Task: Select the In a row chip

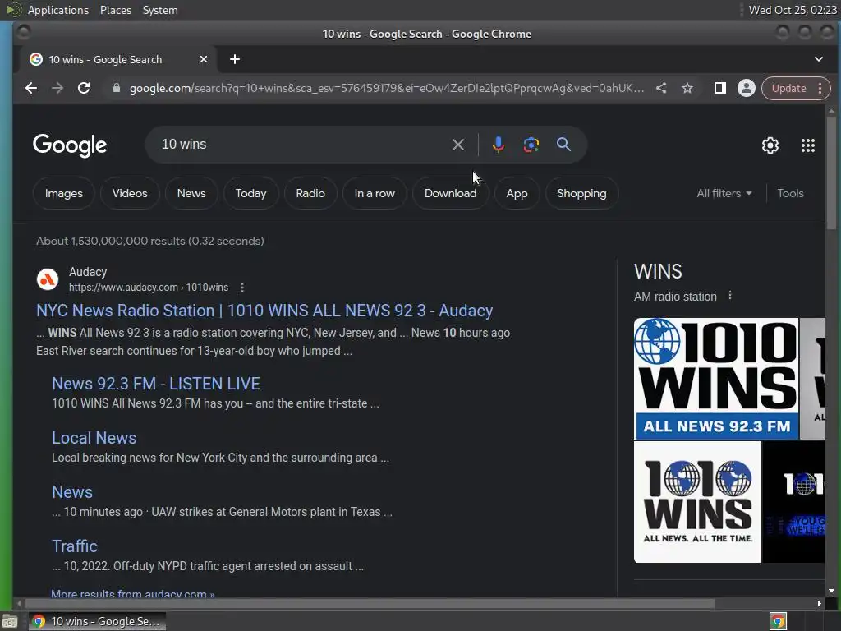Action: coord(375,193)
